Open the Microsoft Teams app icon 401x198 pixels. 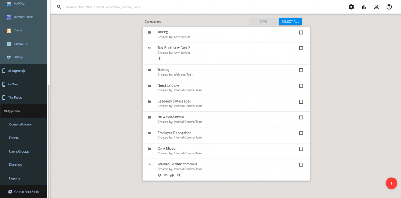coord(9,17)
